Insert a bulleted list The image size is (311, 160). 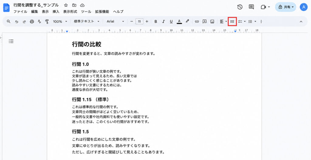click(250, 22)
